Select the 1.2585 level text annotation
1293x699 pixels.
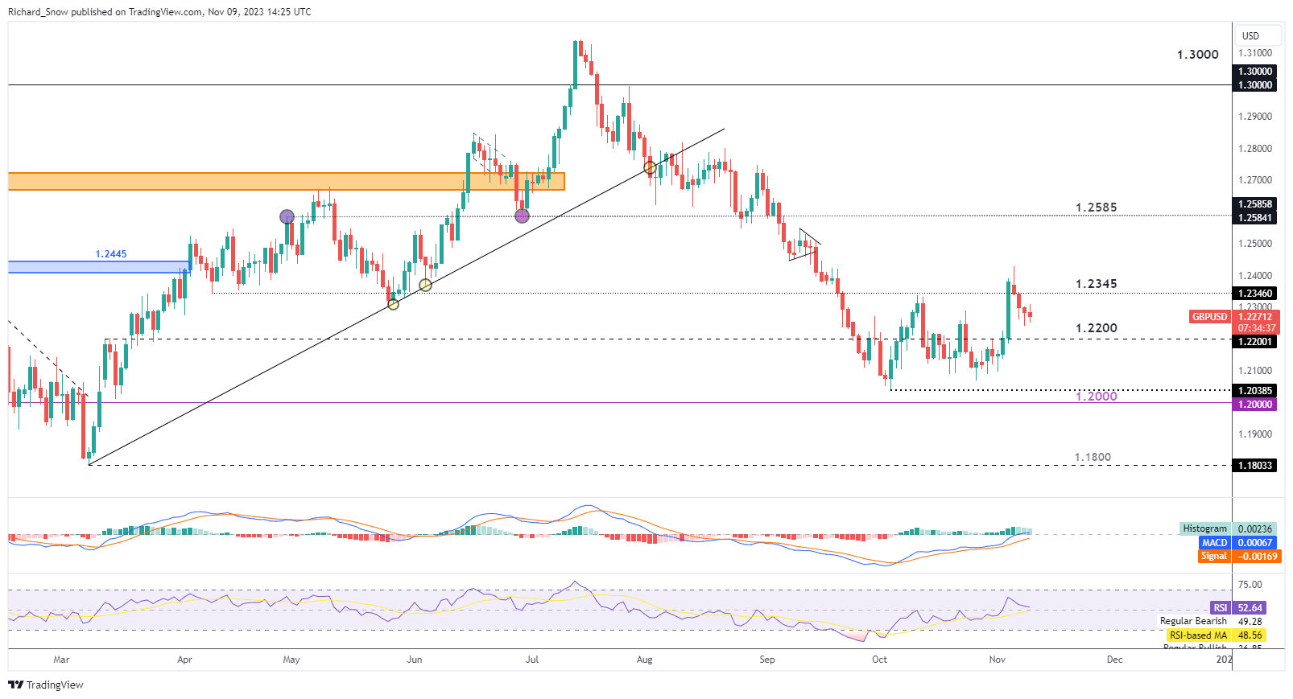(x=1096, y=208)
